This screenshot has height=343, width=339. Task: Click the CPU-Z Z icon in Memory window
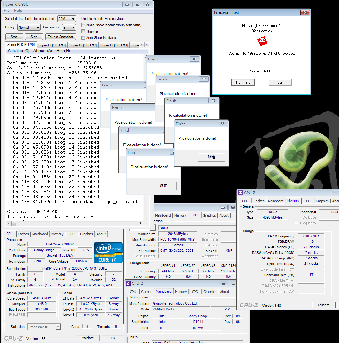[x=240, y=193]
